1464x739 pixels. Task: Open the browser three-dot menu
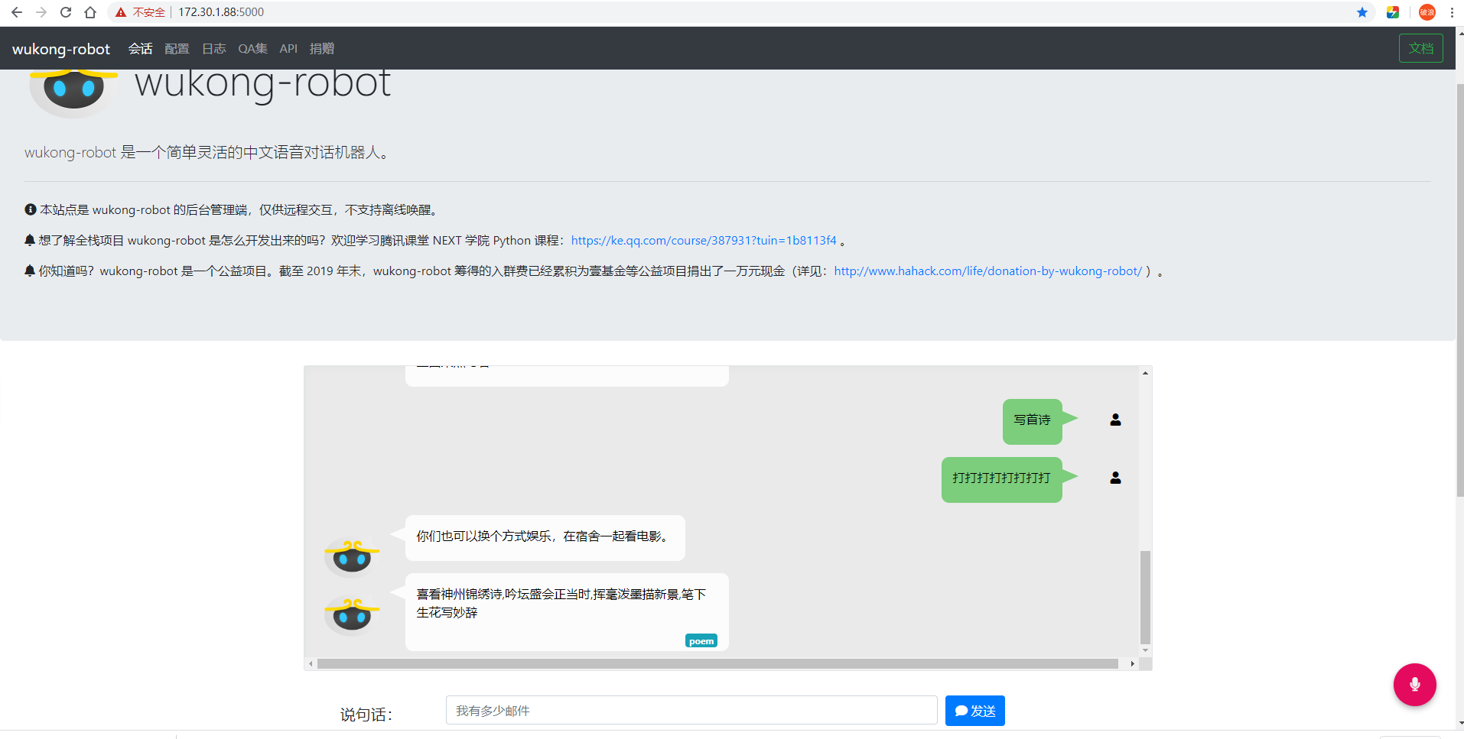point(1452,12)
